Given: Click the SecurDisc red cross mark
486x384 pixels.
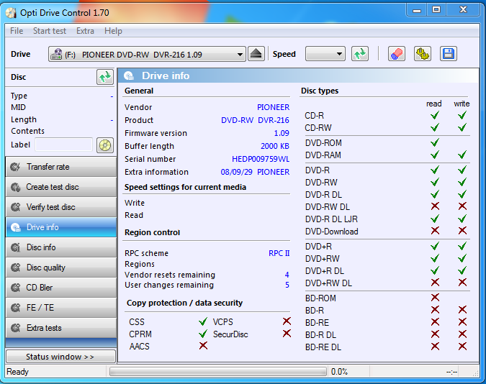Looking at the screenshot, I should point(287,334).
